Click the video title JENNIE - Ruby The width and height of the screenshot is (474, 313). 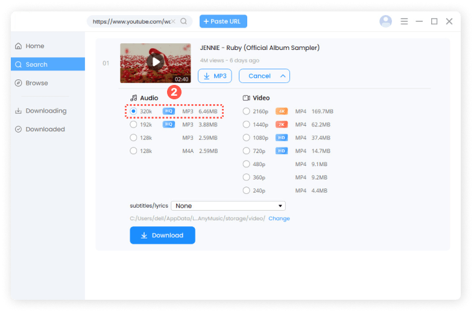(259, 48)
